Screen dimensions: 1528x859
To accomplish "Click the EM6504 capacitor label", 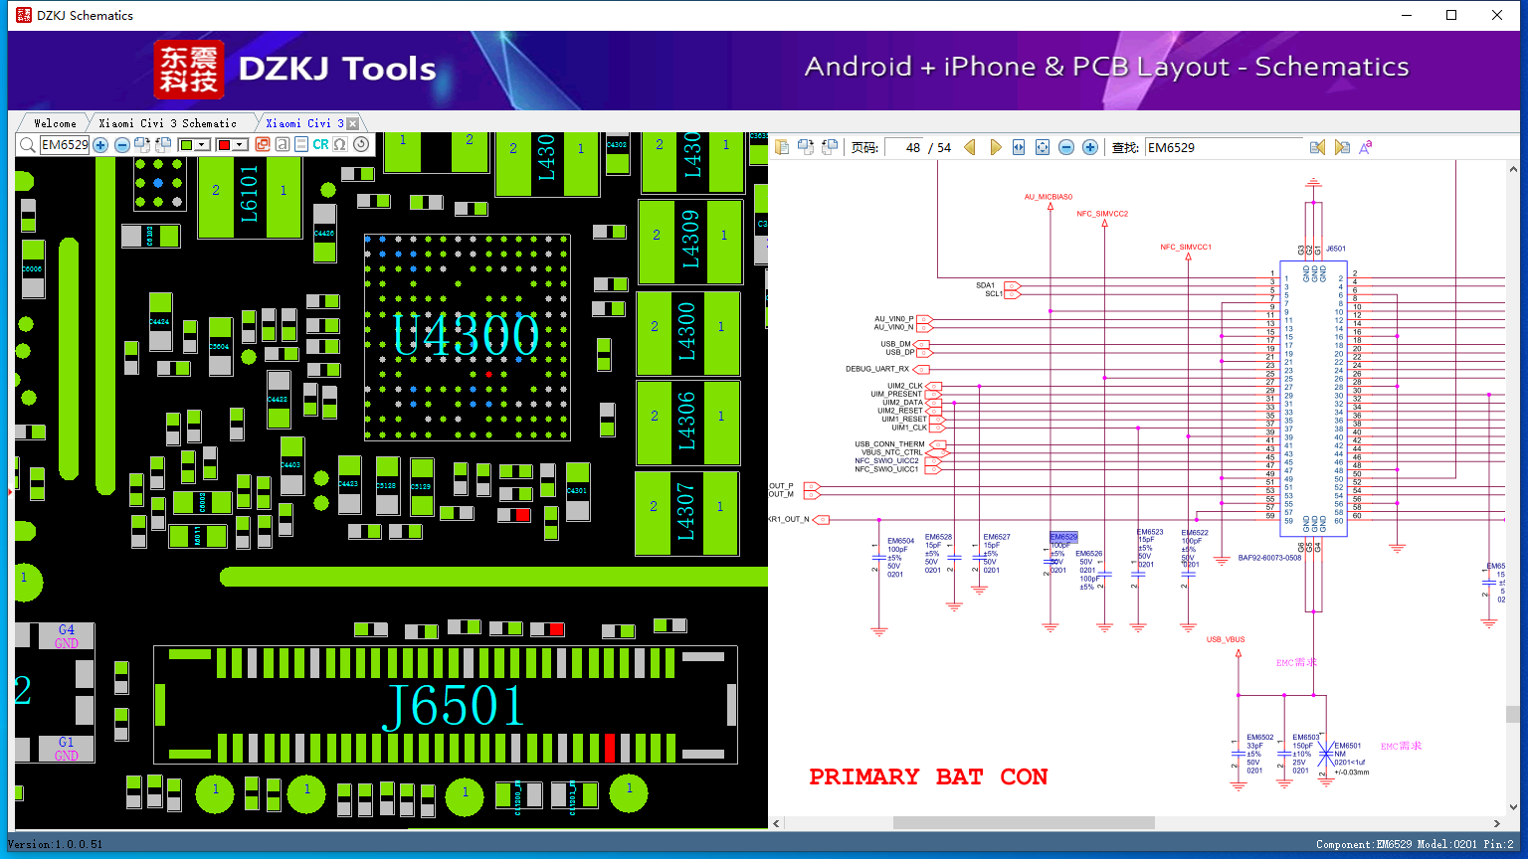I will click(900, 542).
